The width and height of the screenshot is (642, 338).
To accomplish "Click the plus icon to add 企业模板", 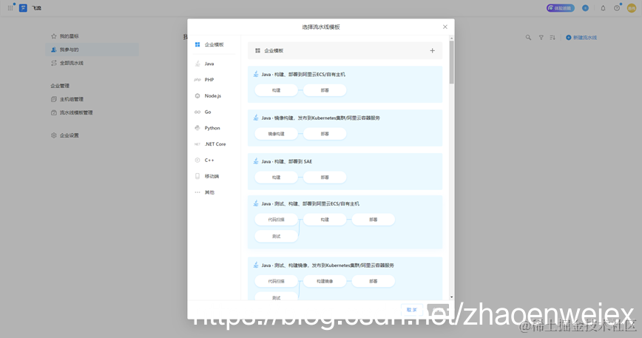I will pos(432,51).
